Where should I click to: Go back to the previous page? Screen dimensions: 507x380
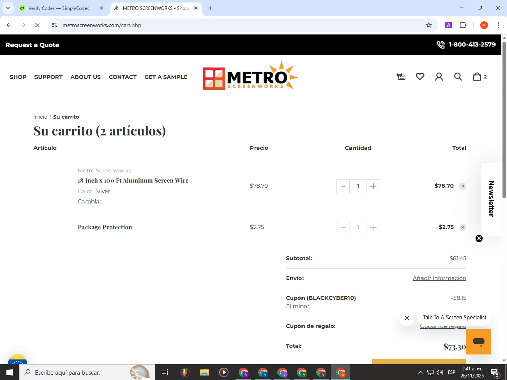click(9, 25)
